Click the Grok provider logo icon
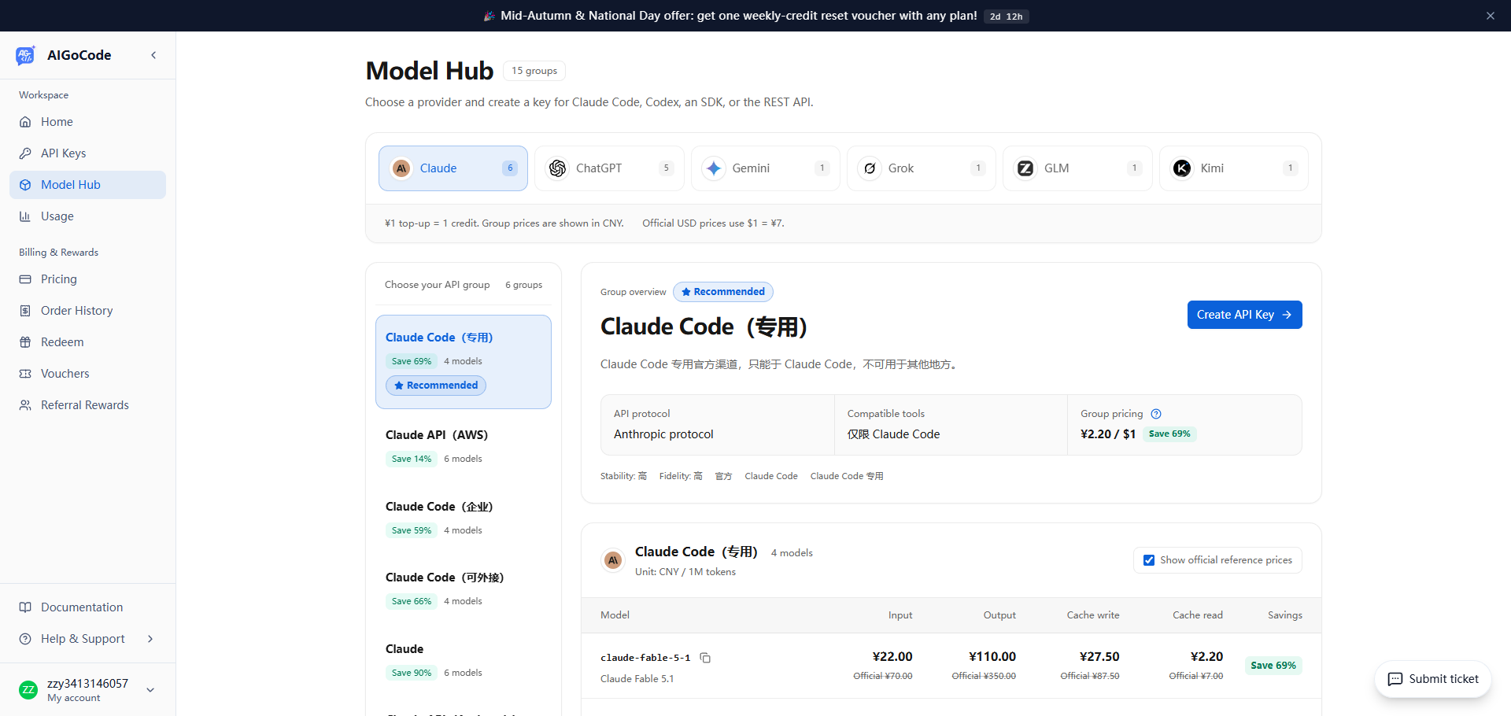 click(x=870, y=168)
